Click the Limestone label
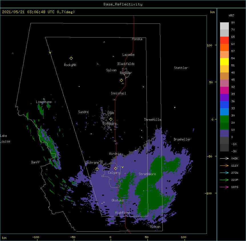 tap(44, 102)
